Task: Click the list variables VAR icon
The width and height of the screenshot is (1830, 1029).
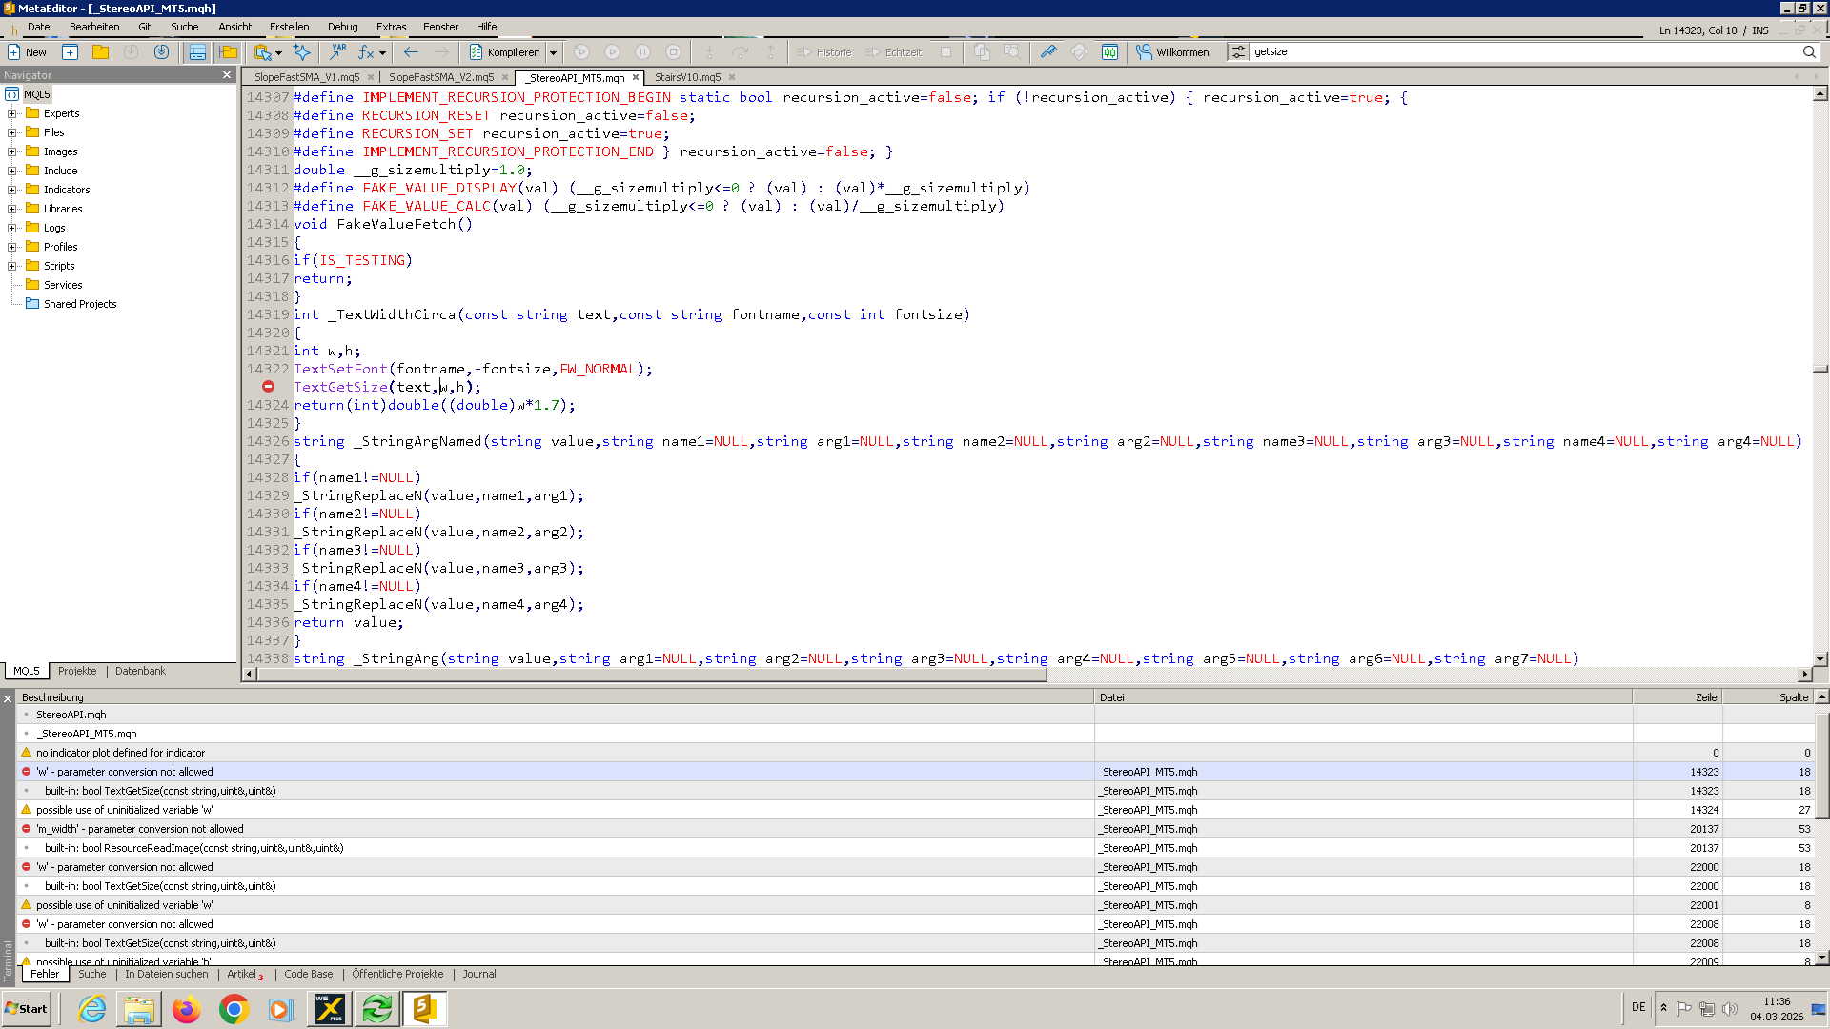Action: 337,52
